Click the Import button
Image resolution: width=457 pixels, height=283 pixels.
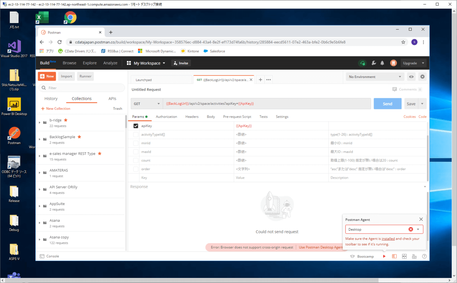click(66, 76)
